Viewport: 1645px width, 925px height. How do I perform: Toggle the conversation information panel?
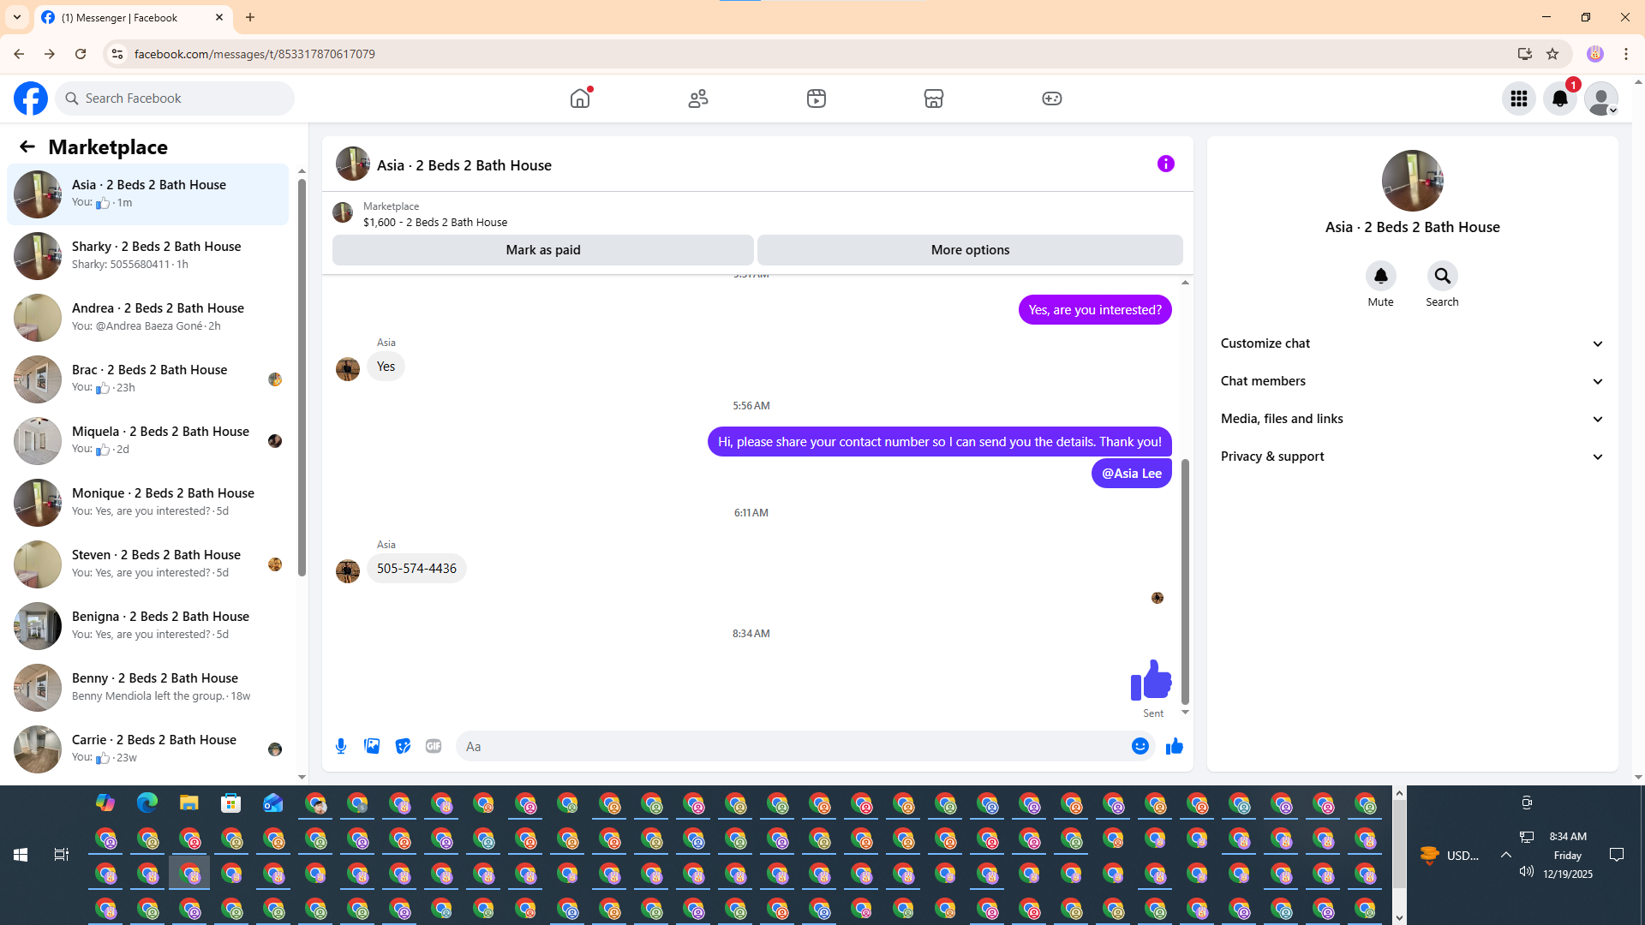1165,164
